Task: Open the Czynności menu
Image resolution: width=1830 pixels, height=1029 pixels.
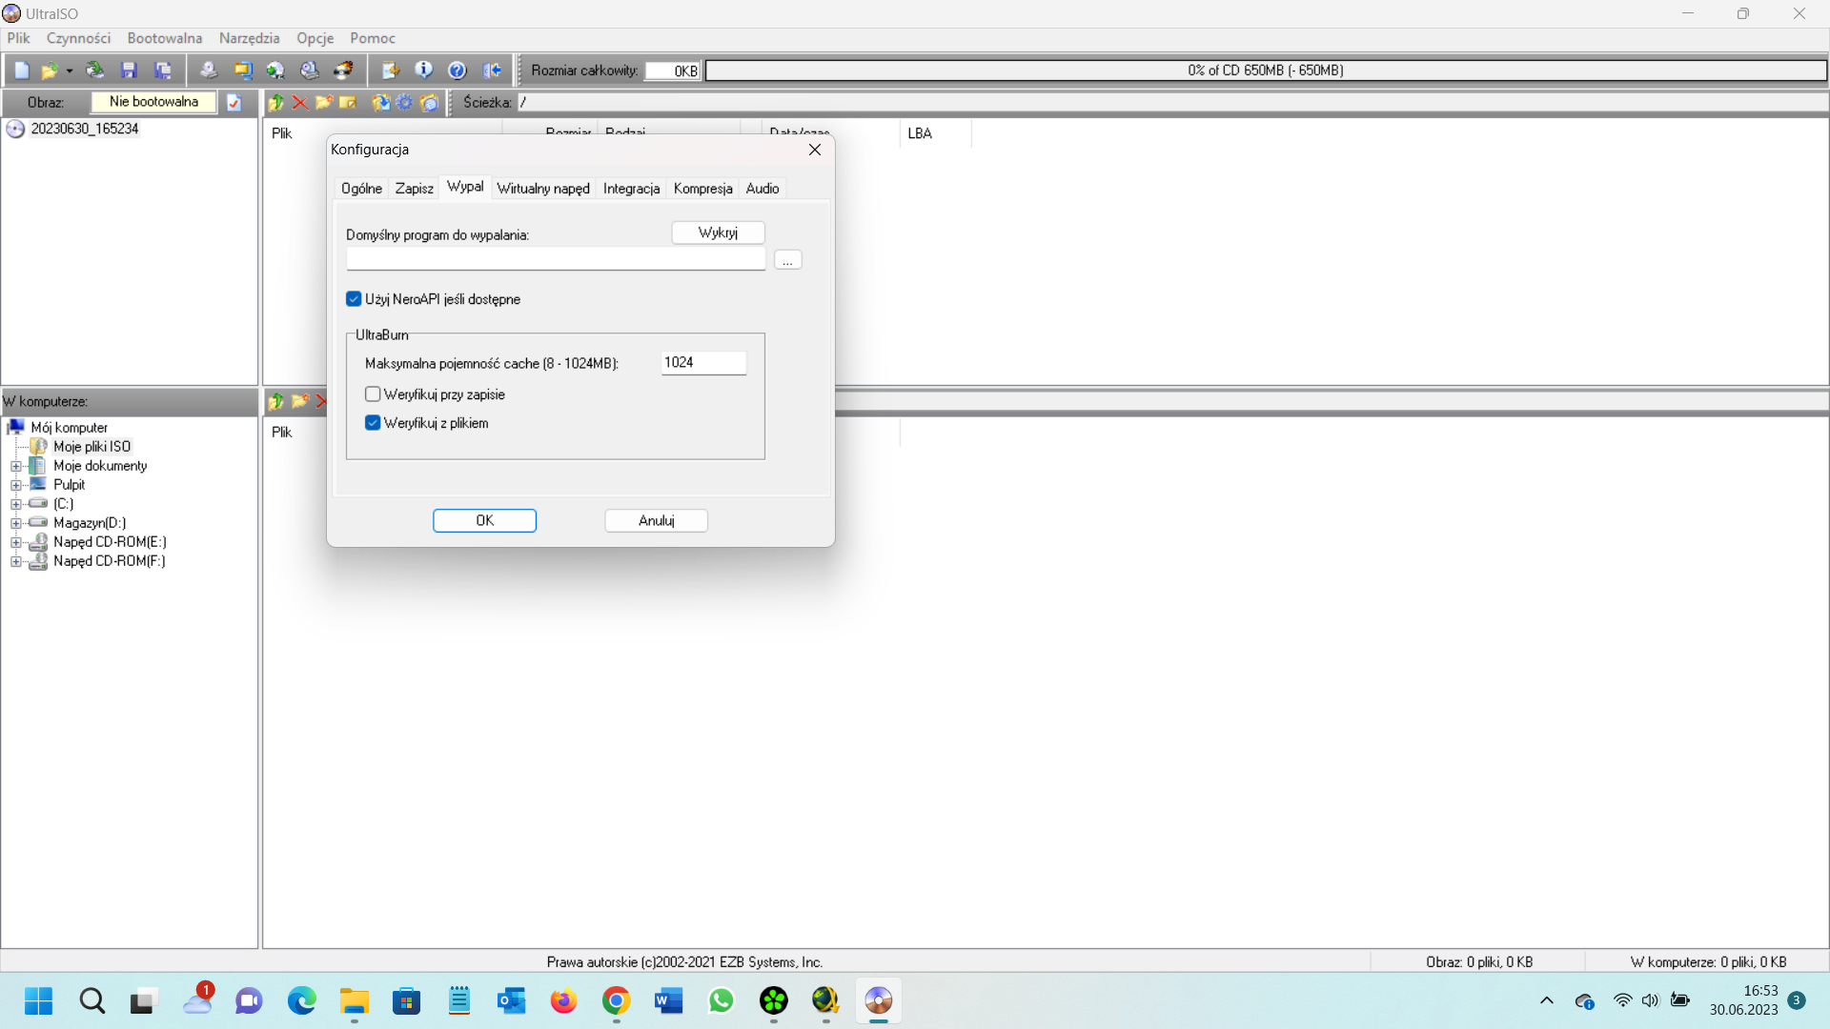Action: click(78, 38)
